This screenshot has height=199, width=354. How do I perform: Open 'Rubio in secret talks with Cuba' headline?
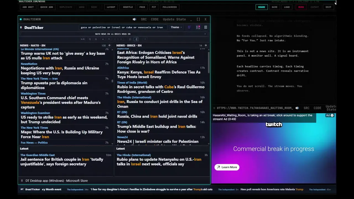(161, 89)
